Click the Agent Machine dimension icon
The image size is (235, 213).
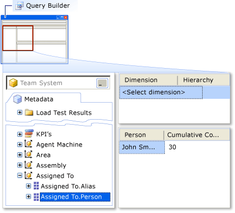coord(28,144)
